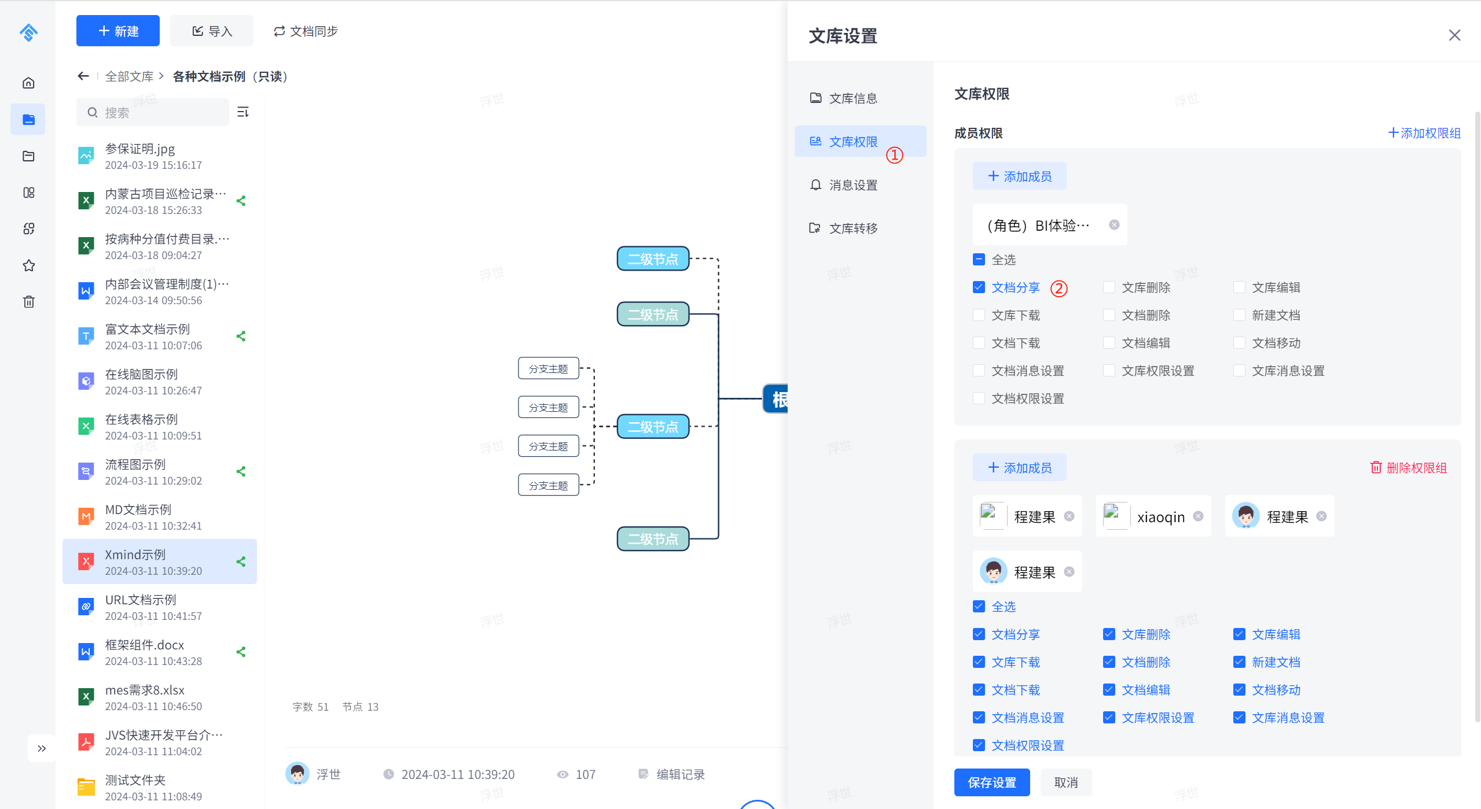Click the view count eye icon
Viewport: 1481px width, 809px height.
pos(562,774)
